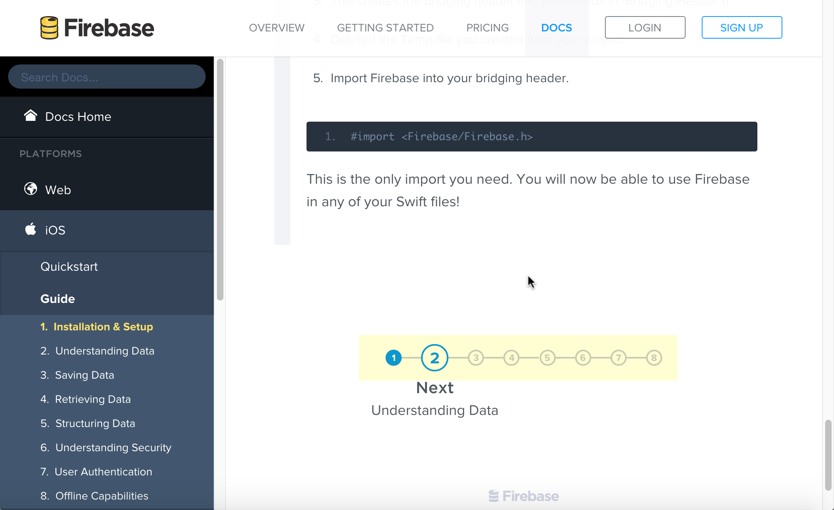This screenshot has width=834, height=510.
Task: Click step 7 circle in progress bar
Action: 618,358
